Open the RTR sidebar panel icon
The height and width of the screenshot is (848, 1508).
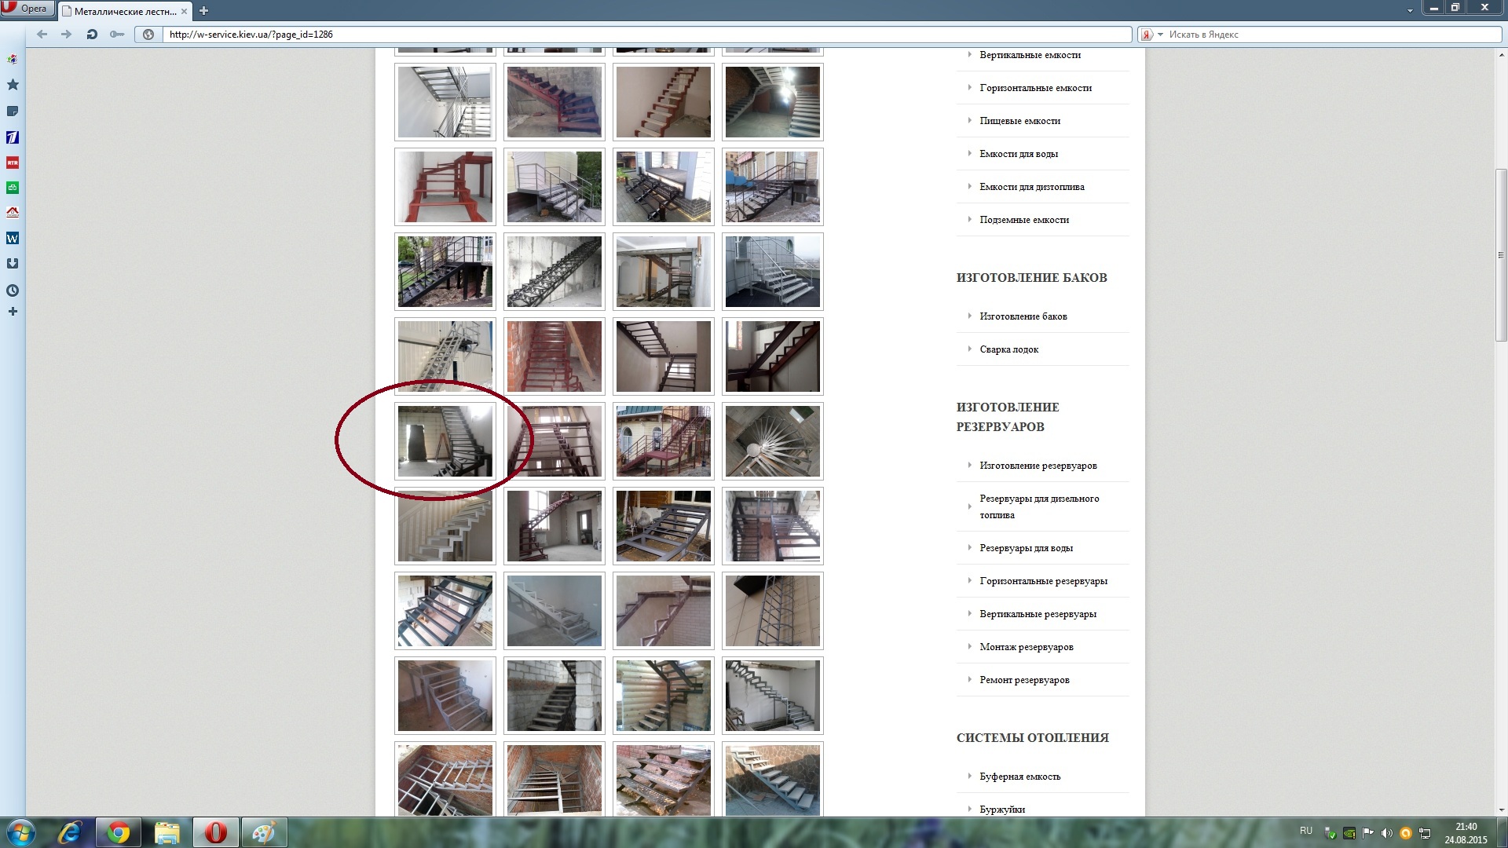click(13, 163)
